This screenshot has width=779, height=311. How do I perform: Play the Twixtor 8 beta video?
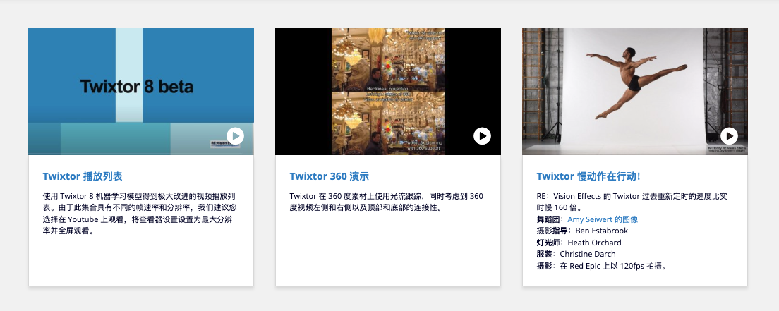tap(235, 136)
